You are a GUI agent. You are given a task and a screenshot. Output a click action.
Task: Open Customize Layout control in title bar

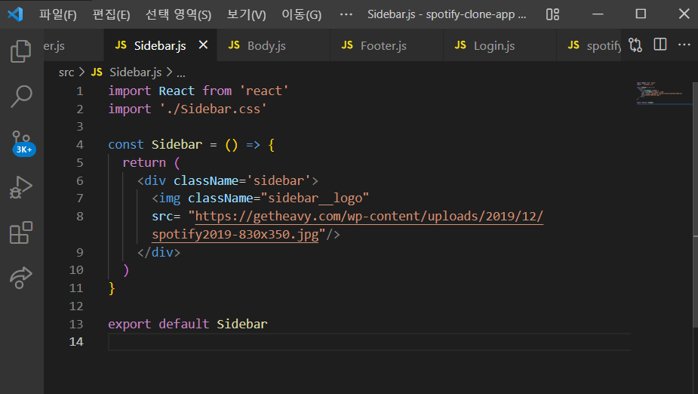552,14
